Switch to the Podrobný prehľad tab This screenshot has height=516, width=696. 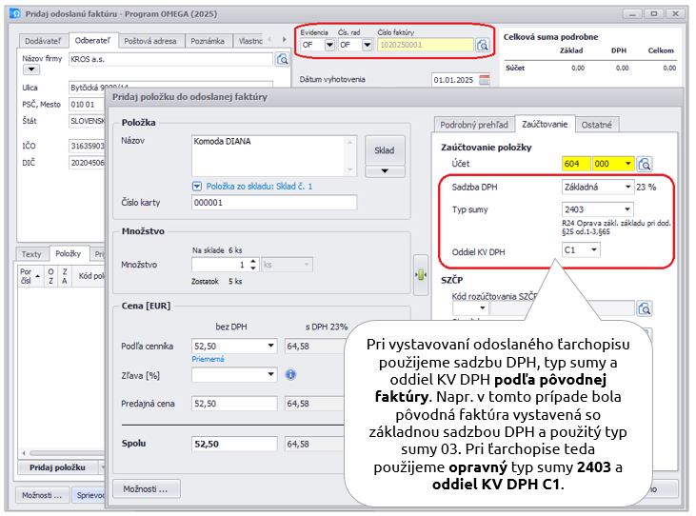(474, 125)
